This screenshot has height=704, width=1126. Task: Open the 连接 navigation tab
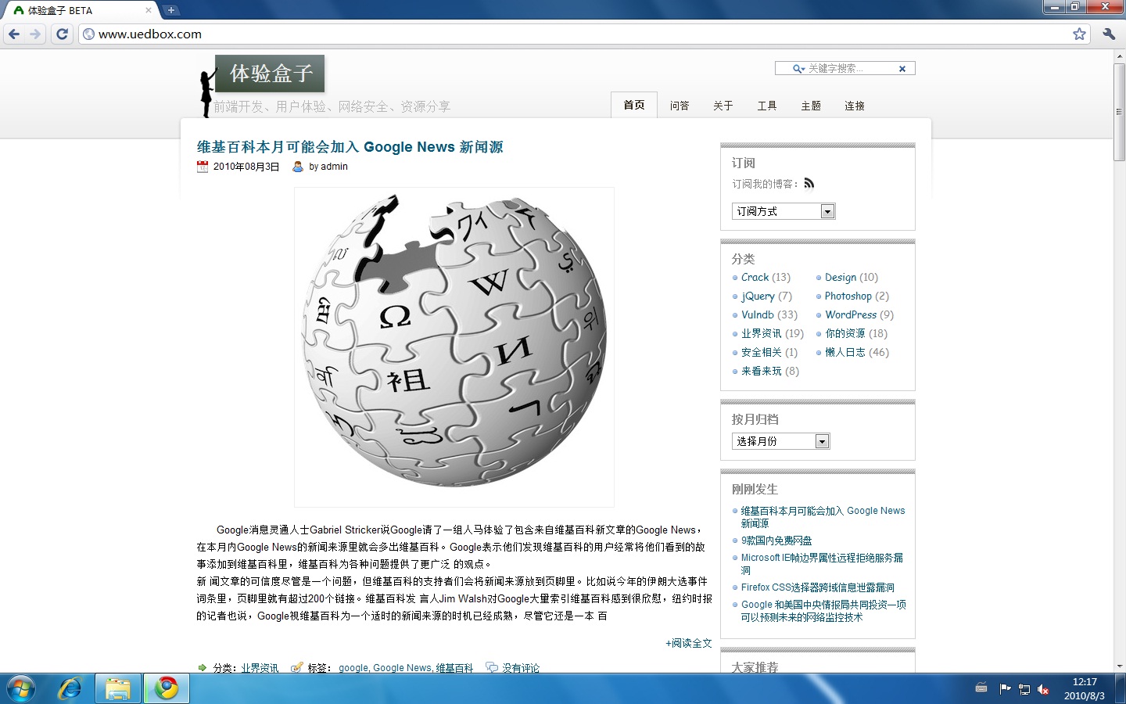(855, 106)
